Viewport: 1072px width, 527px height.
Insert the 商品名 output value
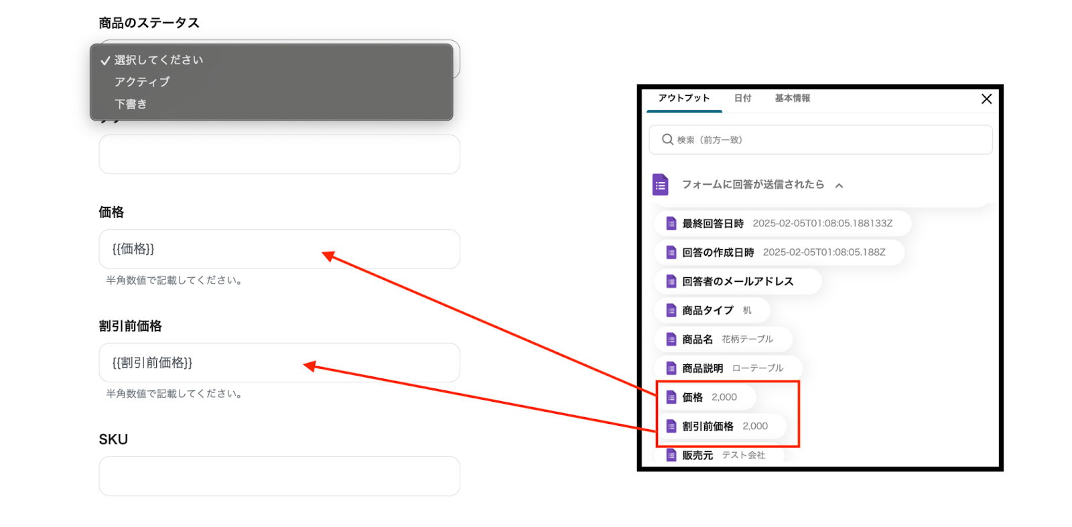(x=724, y=340)
